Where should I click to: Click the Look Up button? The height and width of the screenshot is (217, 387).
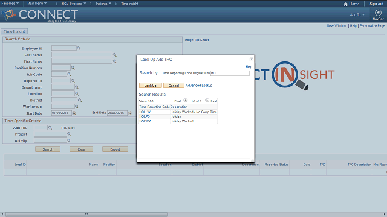coord(151,86)
